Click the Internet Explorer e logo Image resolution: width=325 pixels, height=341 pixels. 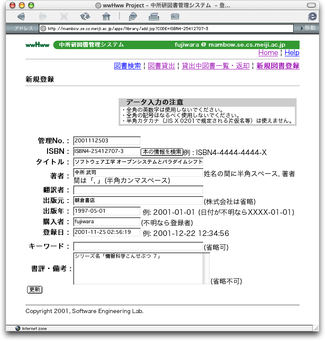312,17
